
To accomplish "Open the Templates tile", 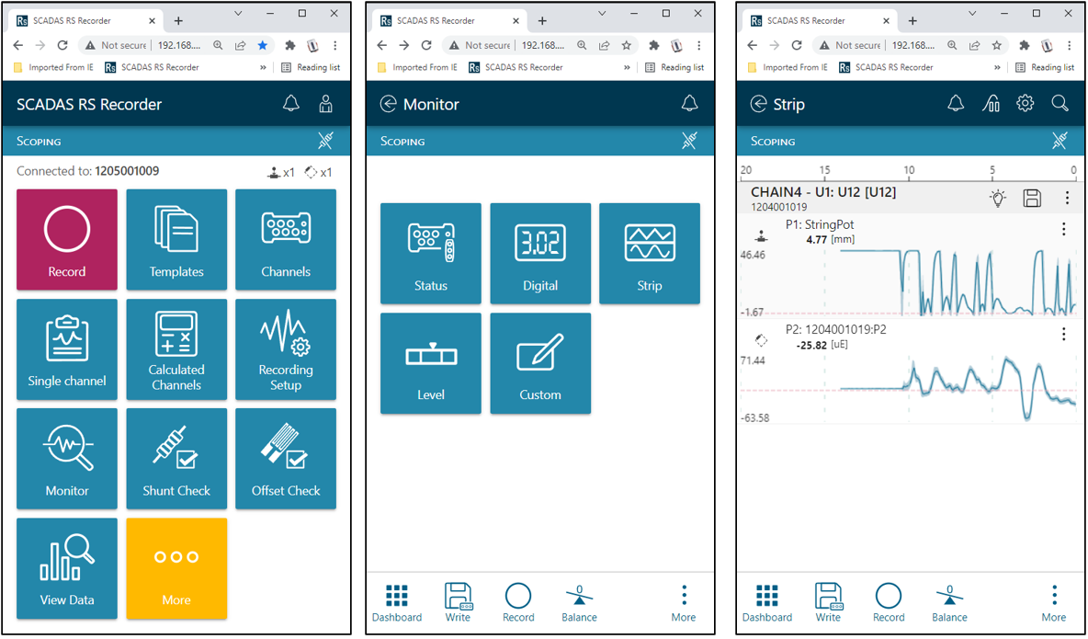I will 176,239.
